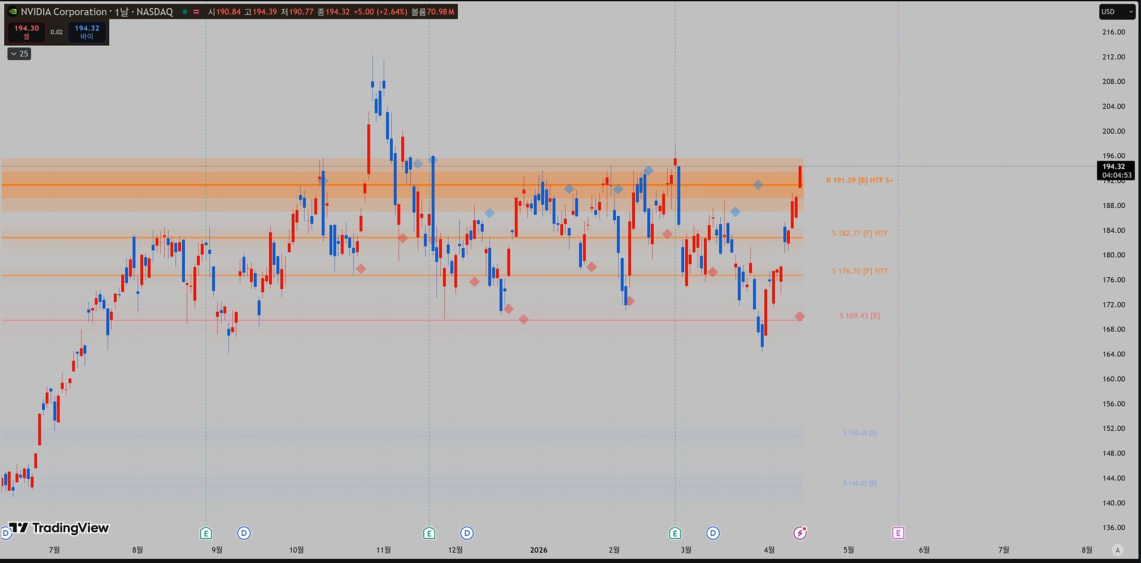Screen dimensions: 1141x563
Task: Open the dividend marker near December
Action: [x=467, y=533]
